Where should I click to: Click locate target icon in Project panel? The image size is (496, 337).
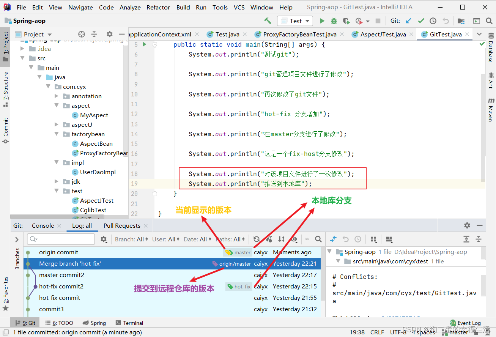pyautogui.click(x=81, y=34)
